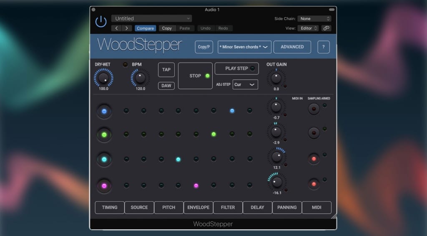This screenshot has width=427, height=236.
Task: Open the FILTER tab
Action: pyautogui.click(x=228, y=207)
